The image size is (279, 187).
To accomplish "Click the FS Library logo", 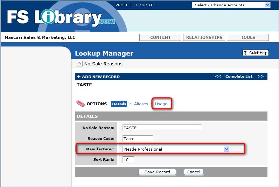I will coord(60,17).
